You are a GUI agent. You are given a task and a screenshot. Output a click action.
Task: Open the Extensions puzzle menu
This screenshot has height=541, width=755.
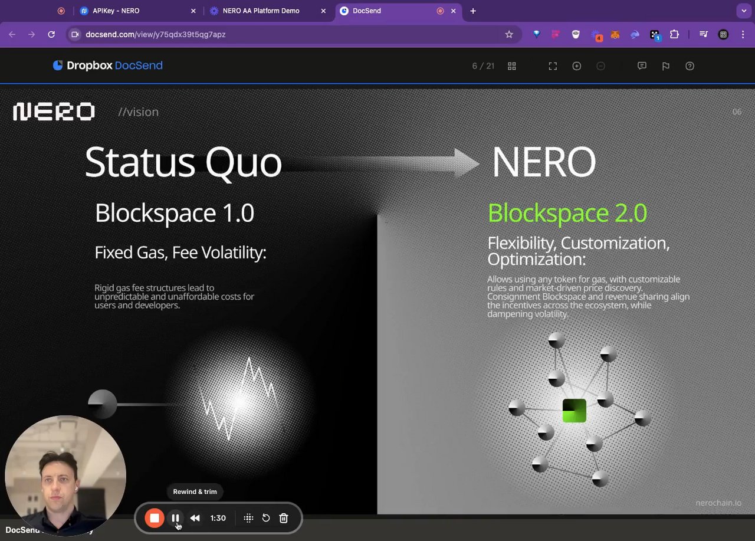675,34
